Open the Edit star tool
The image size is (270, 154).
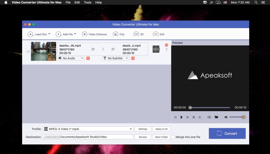click(x=159, y=34)
